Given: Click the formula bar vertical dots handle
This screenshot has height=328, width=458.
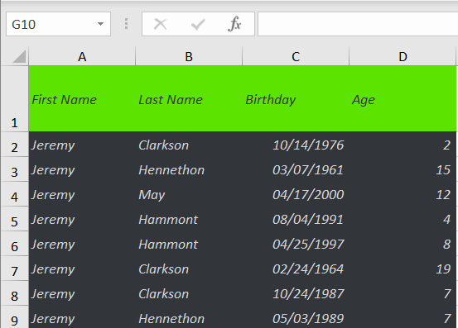Looking at the screenshot, I should (x=126, y=24).
